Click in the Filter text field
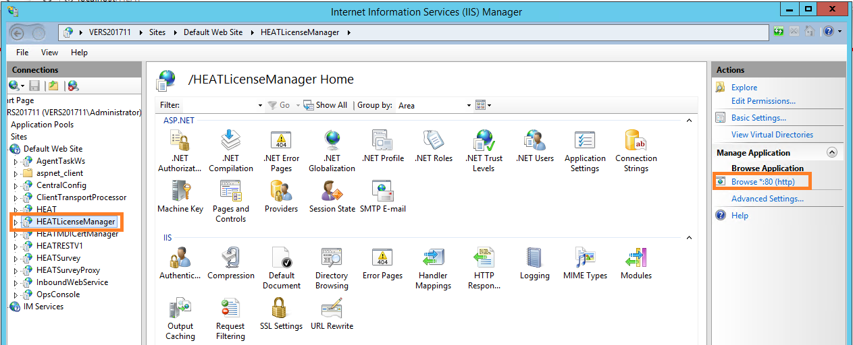Image resolution: width=853 pixels, height=345 pixels. pos(219,106)
